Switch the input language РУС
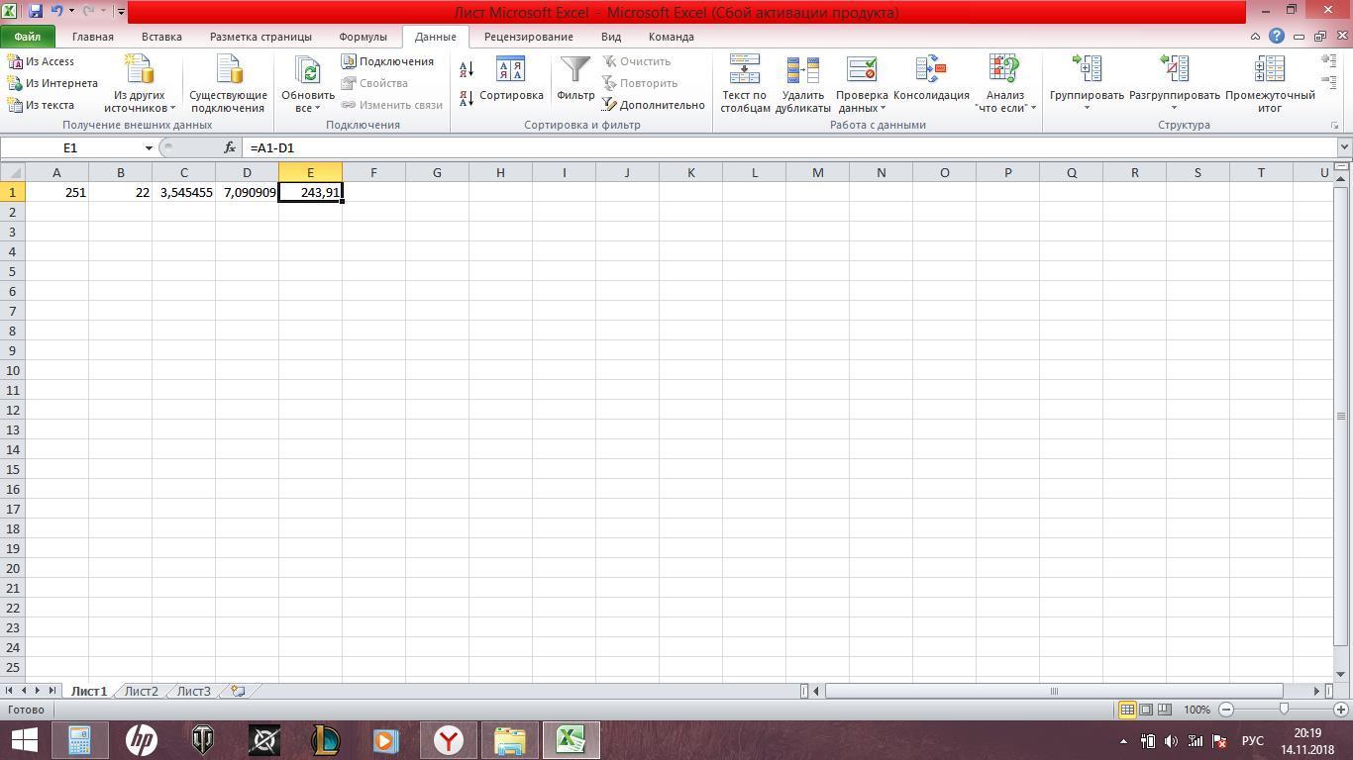Screen dimensions: 1353x760 click(1253, 741)
